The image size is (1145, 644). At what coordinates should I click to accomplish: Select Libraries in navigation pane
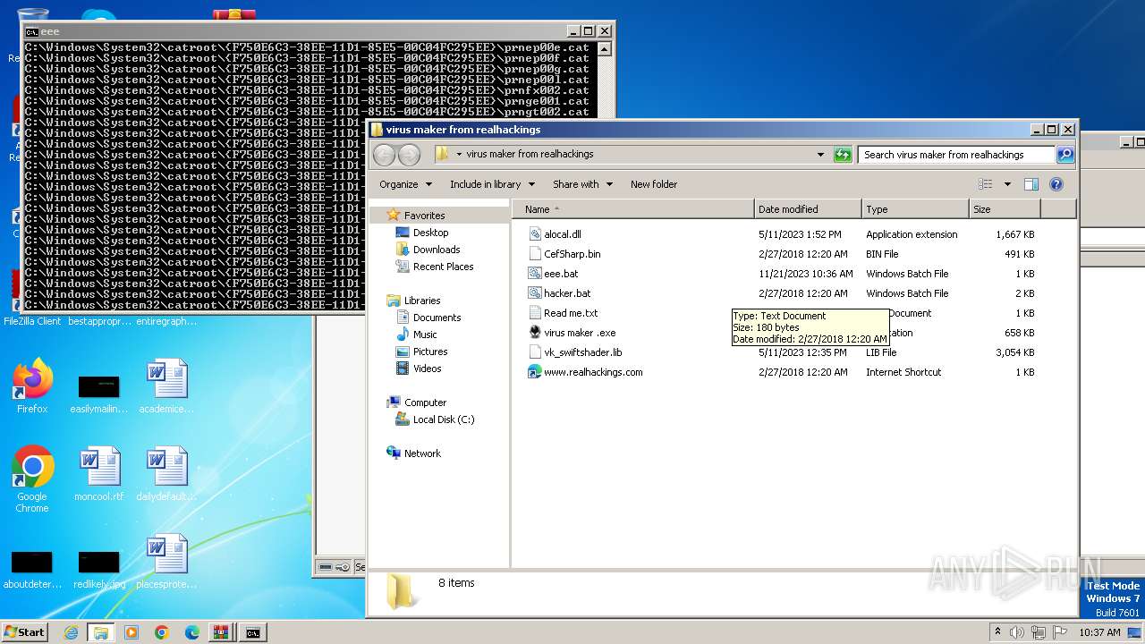[x=422, y=301]
